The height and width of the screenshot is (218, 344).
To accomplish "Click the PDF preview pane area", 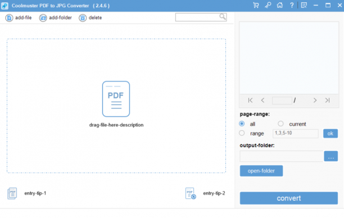I will [289, 58].
